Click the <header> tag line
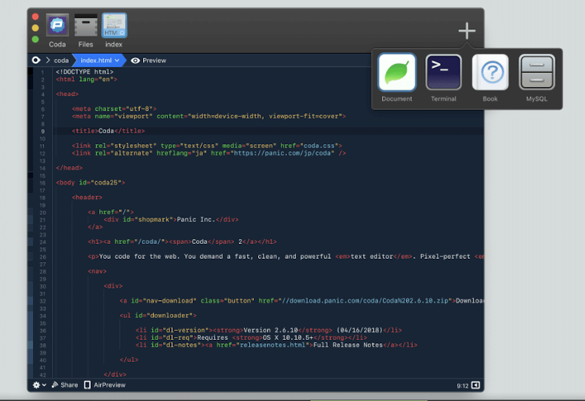 (x=87, y=197)
